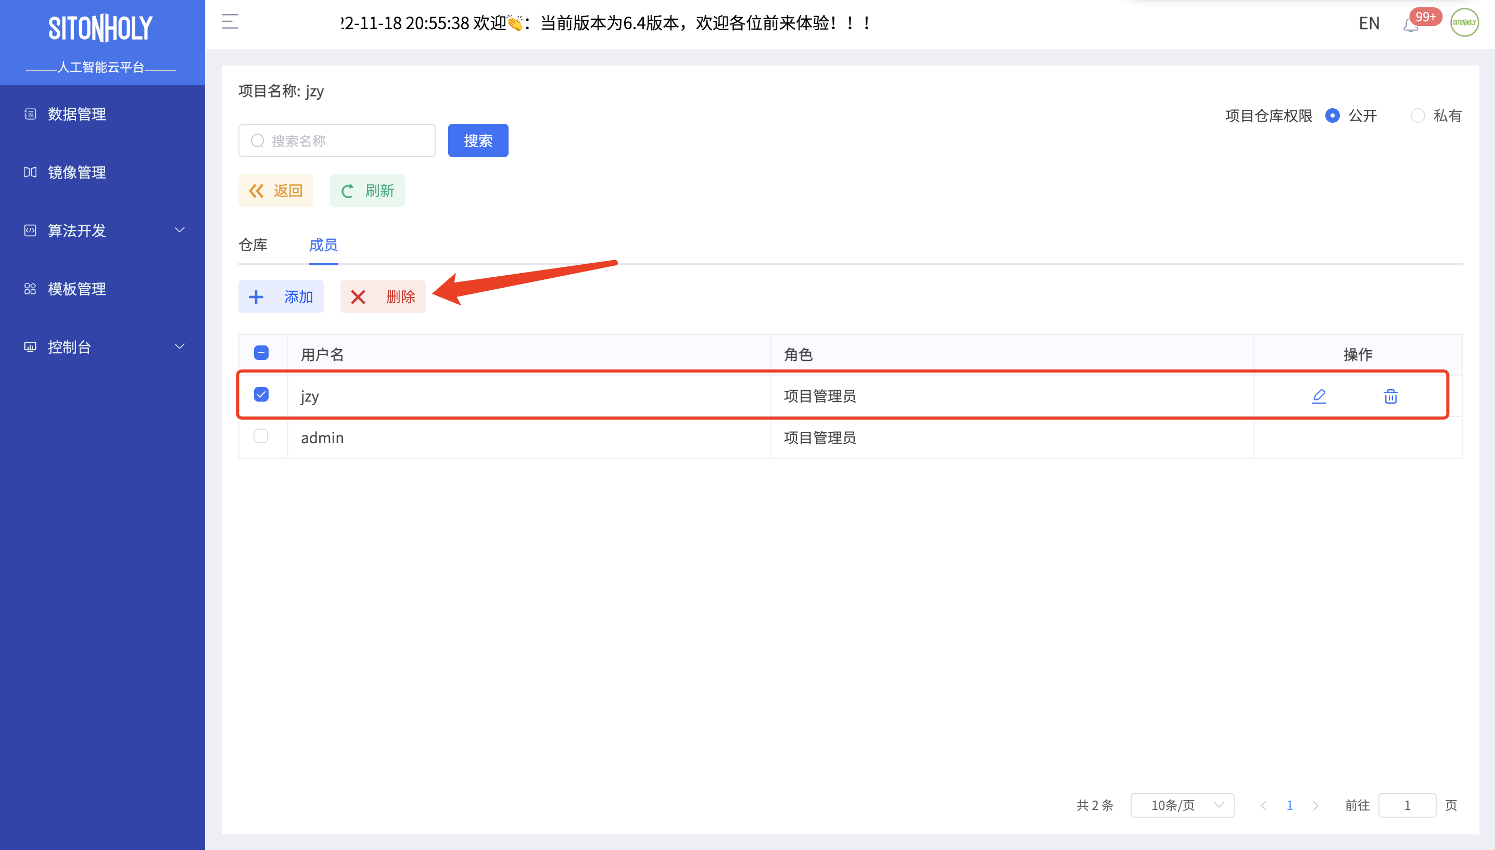Check the admin row checkbox
1495x850 pixels.
coord(261,436)
